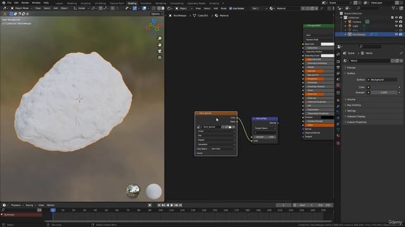Screen dimensions: 405x227
Task: Open the File menu
Action: (9, 3)
